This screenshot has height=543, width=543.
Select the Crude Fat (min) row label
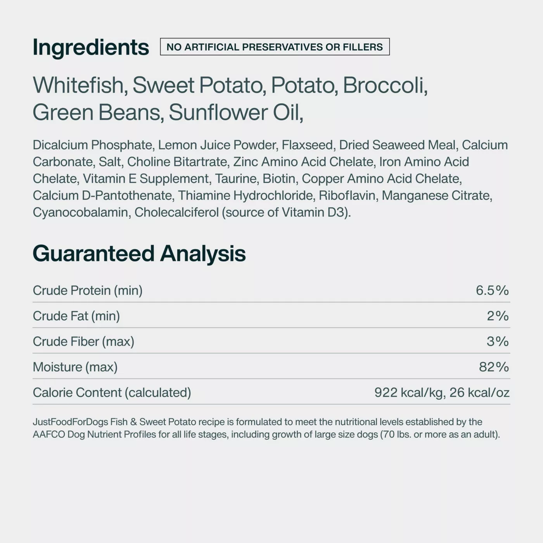(76, 316)
